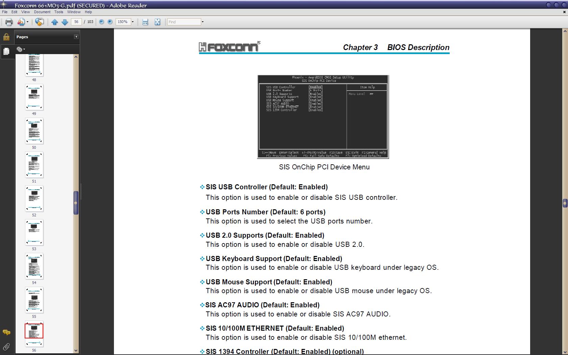Viewport: 568px width, 355px height.
Task: Select page 55 thumbnail
Action: click(34, 300)
